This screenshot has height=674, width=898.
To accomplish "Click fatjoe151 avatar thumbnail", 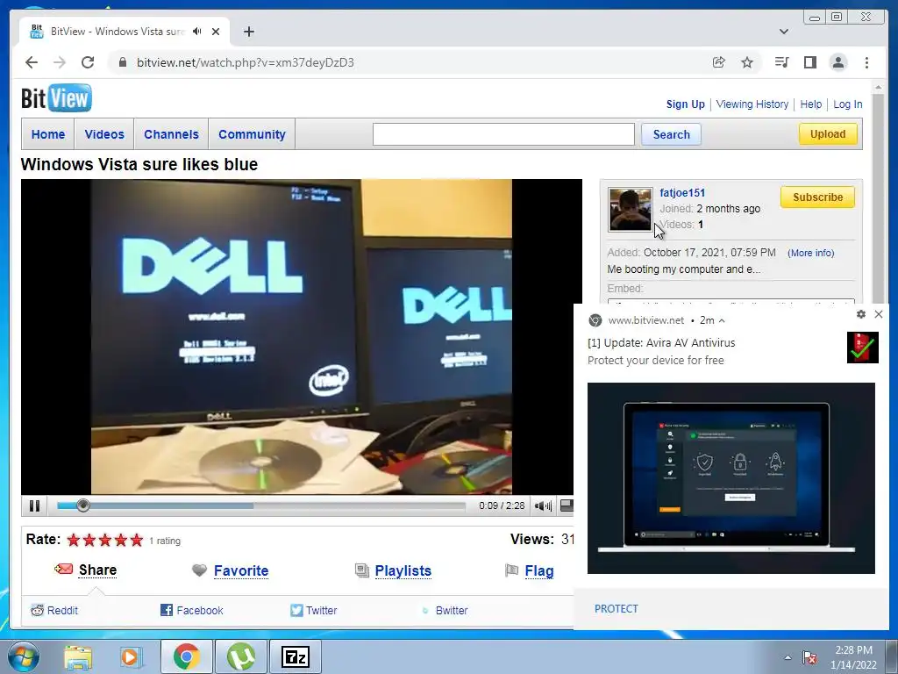I will (x=630, y=209).
